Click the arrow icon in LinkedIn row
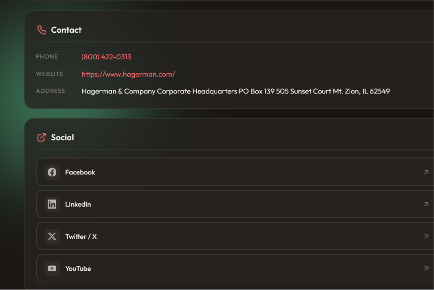The image size is (434, 290). 426,204
